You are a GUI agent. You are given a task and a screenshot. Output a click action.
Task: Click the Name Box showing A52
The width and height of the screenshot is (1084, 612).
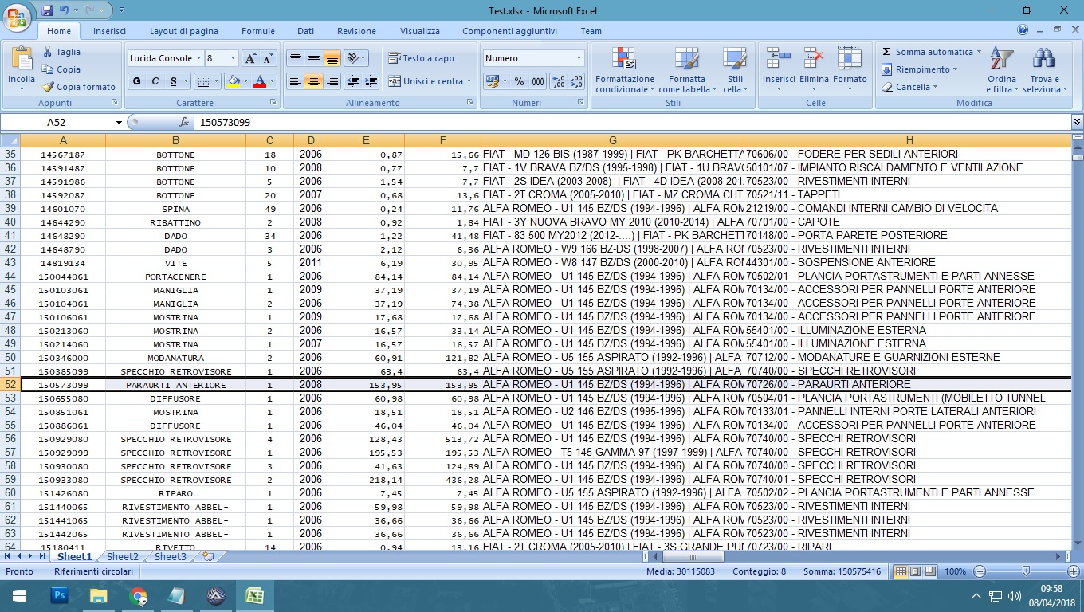coord(56,122)
